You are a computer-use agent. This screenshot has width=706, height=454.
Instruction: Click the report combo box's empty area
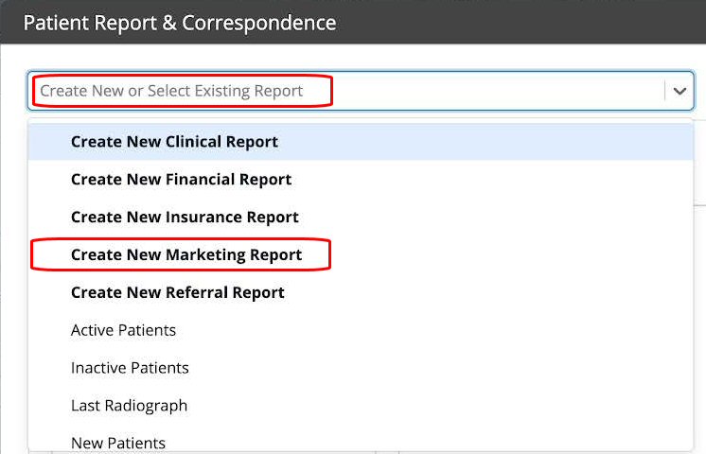click(x=495, y=91)
